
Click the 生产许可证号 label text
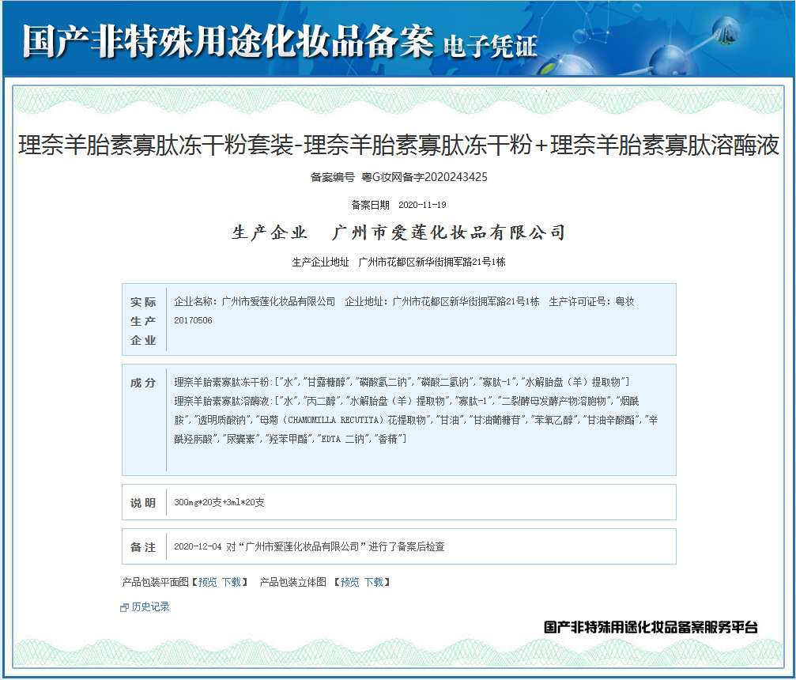pyautogui.click(x=579, y=302)
